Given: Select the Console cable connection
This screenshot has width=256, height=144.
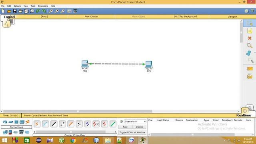Looking at the screenshot, I should click(x=45, y=124).
